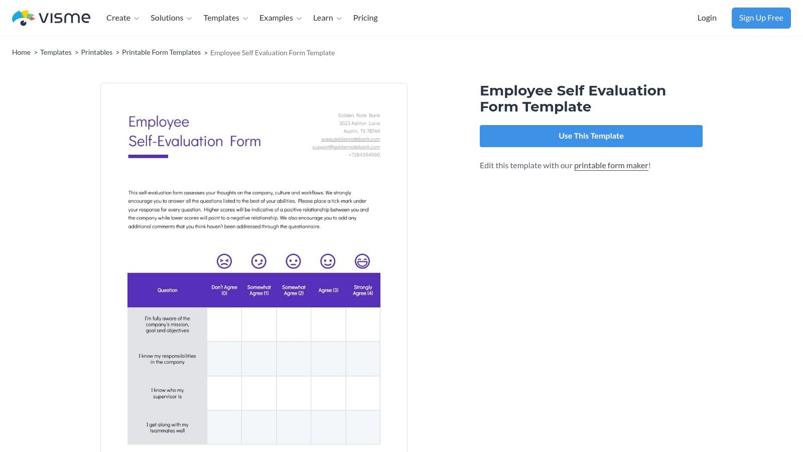Open the printable form maker link
This screenshot has height=452, width=803.
pyautogui.click(x=611, y=166)
